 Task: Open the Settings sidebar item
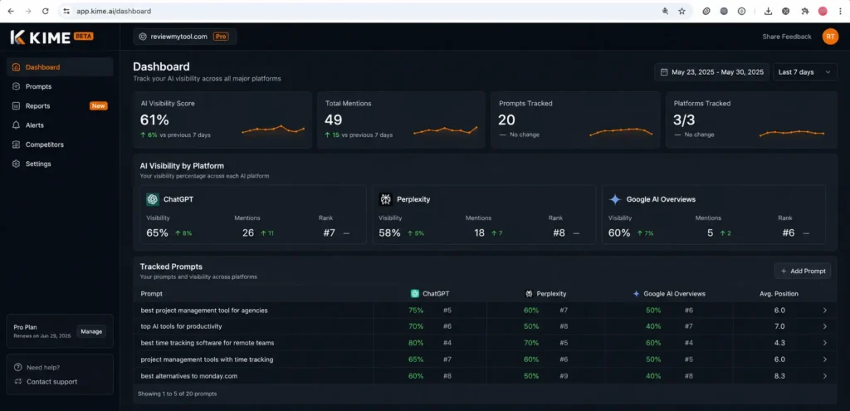60,164
